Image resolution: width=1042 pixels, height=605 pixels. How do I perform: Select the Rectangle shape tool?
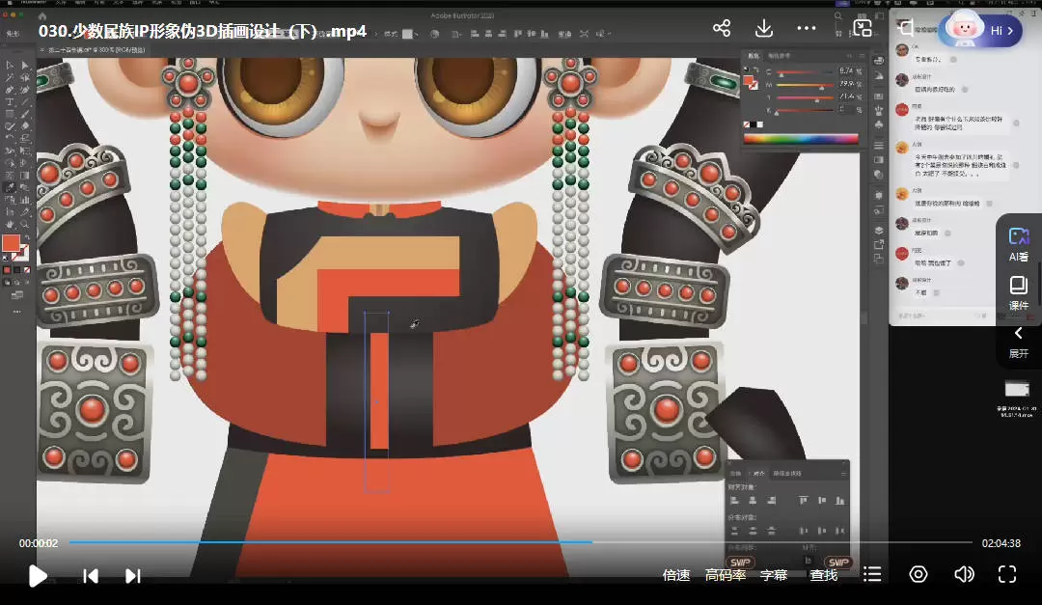(10, 114)
